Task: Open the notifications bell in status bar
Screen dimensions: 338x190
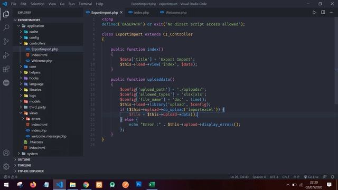Action: (332, 177)
